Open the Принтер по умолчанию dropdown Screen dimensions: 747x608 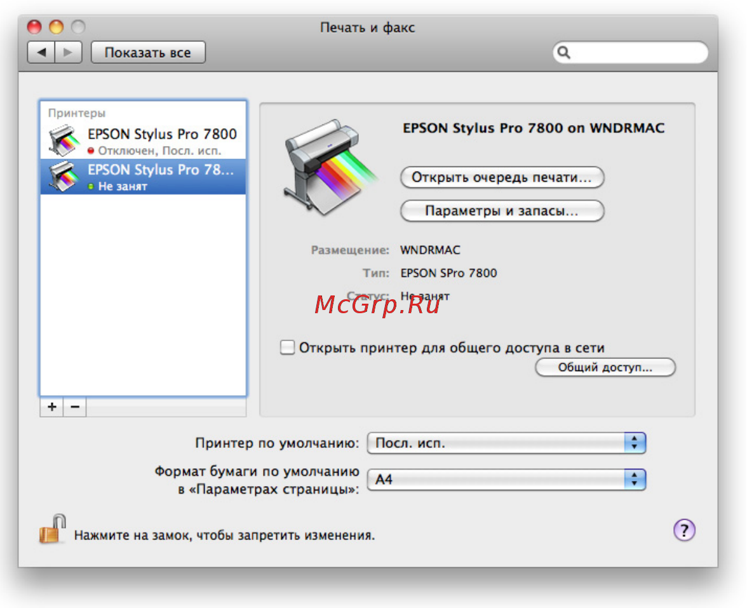click(506, 443)
